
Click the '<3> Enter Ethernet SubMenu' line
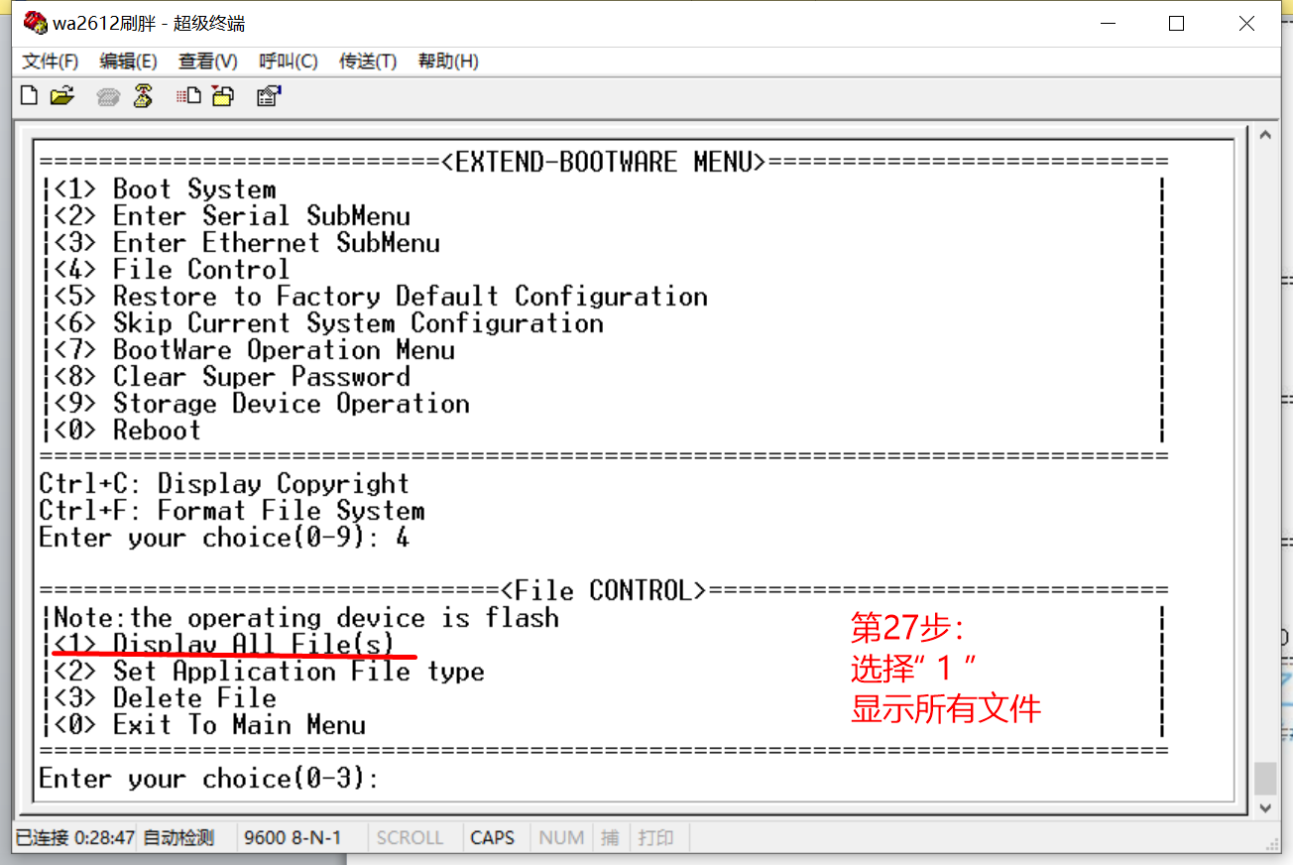pyautogui.click(x=247, y=243)
